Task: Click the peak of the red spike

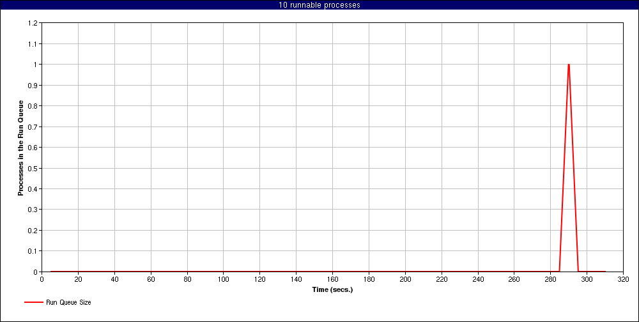Action: pyautogui.click(x=569, y=65)
